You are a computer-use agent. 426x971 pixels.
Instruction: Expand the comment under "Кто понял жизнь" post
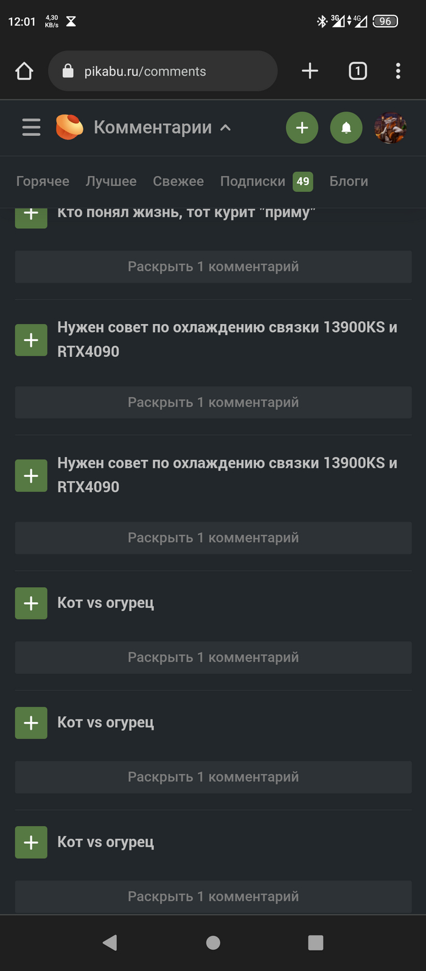tap(213, 267)
